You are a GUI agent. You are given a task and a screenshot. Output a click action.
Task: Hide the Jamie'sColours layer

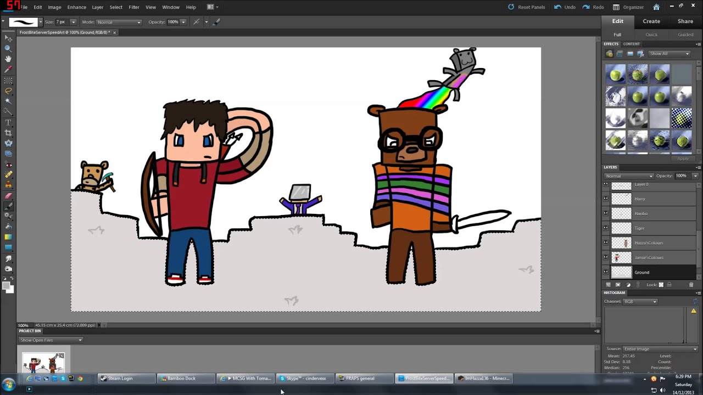tap(606, 257)
